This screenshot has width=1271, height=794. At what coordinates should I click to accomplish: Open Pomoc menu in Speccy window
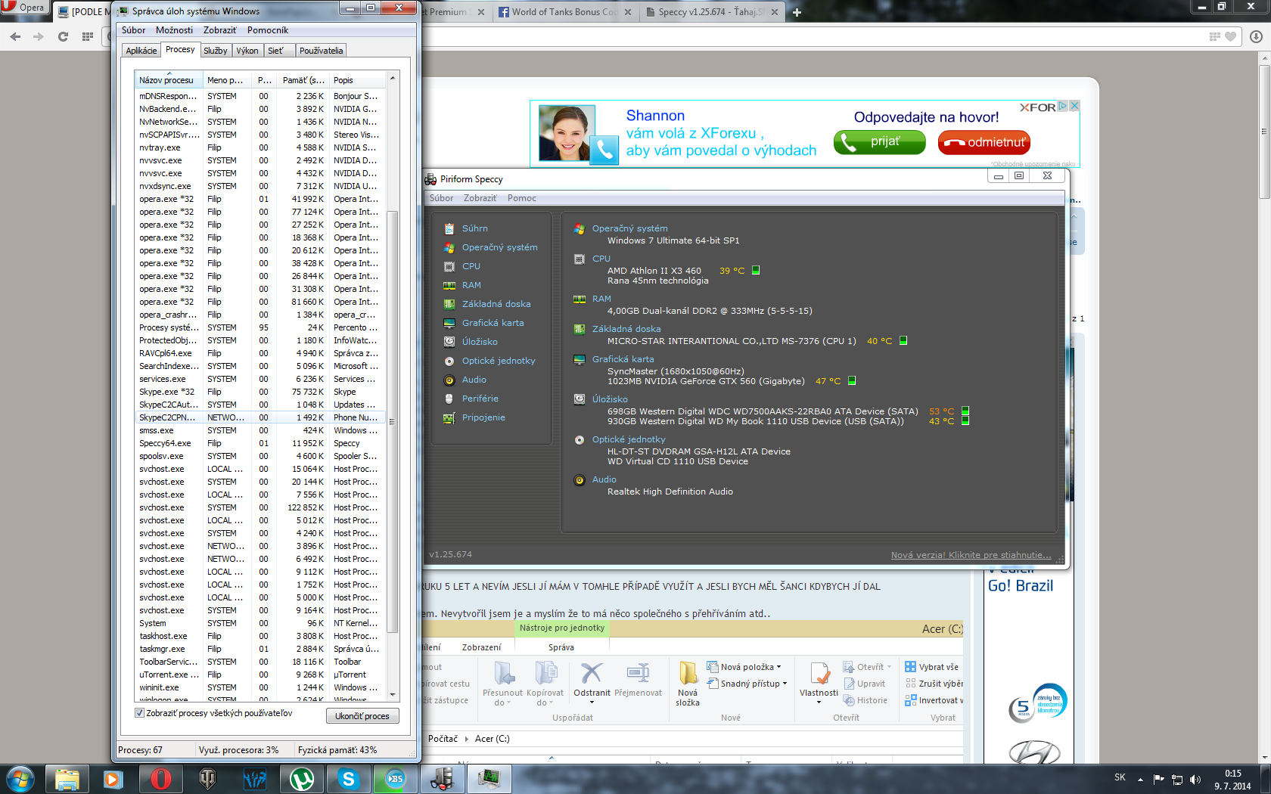[521, 198]
